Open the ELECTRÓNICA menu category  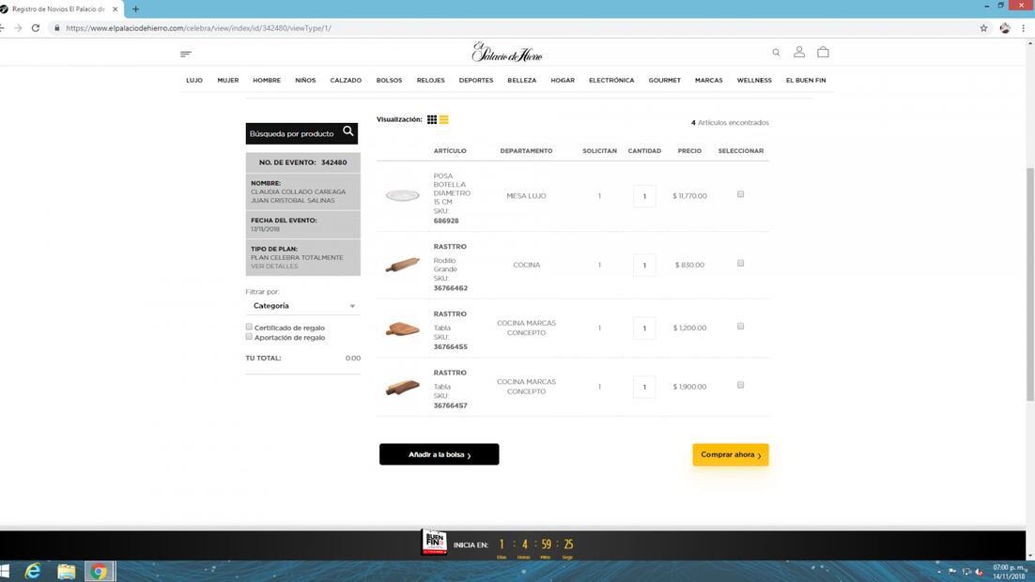point(611,81)
